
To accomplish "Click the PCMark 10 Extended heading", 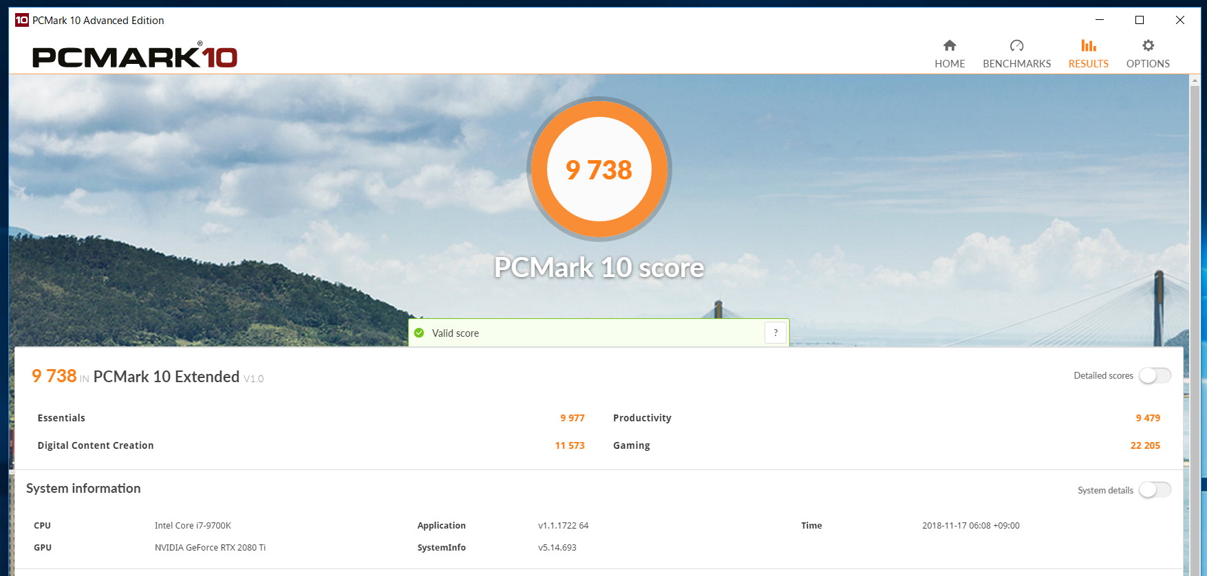I will click(167, 377).
